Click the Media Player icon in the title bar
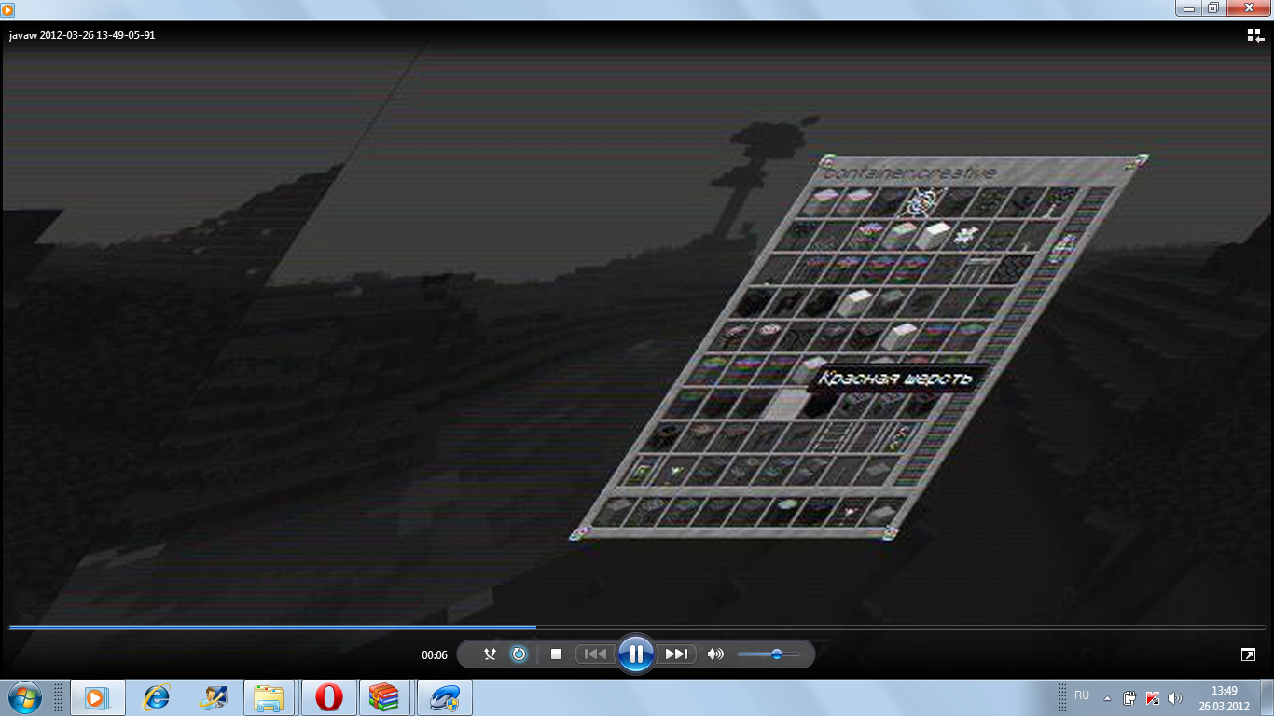Viewport: 1274px width, 716px height. pos(8,9)
